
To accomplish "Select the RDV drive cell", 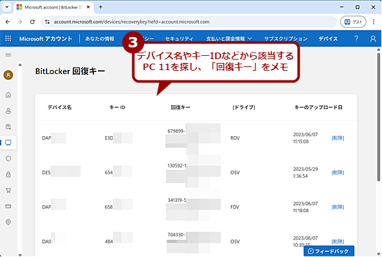I will tap(235, 138).
